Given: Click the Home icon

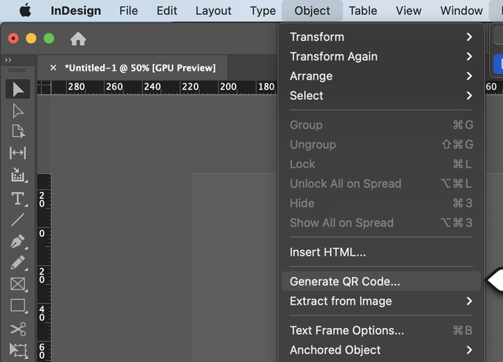Looking at the screenshot, I should (x=78, y=39).
